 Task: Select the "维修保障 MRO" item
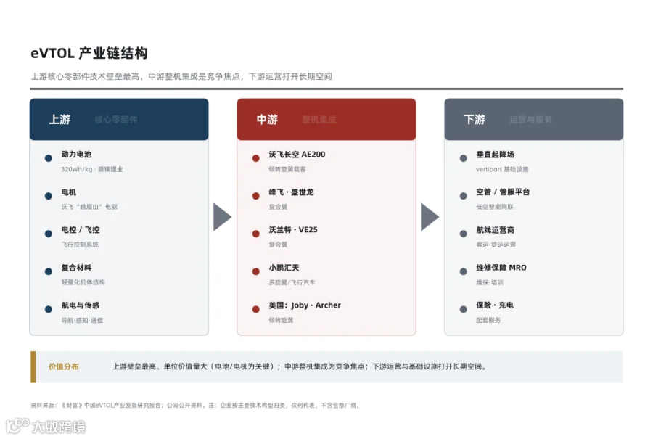point(501,268)
